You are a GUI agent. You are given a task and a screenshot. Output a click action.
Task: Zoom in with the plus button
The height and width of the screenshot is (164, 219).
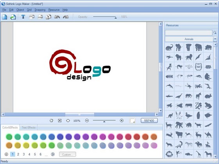click(122, 120)
